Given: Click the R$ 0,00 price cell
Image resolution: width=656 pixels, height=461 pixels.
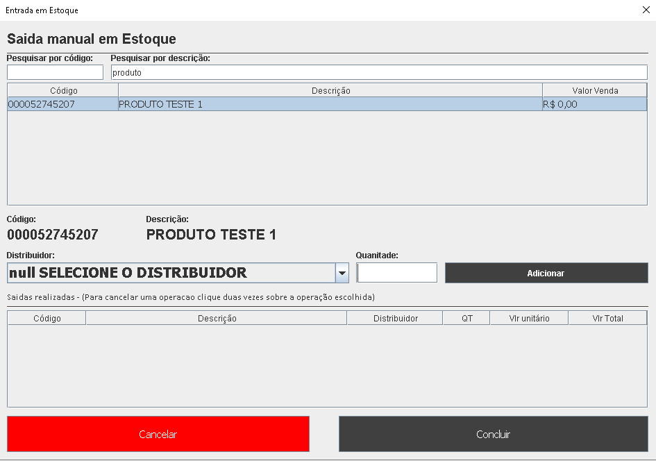Looking at the screenshot, I should [594, 105].
